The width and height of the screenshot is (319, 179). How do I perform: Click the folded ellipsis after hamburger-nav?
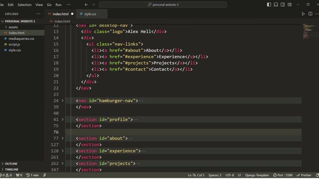tap(141, 101)
